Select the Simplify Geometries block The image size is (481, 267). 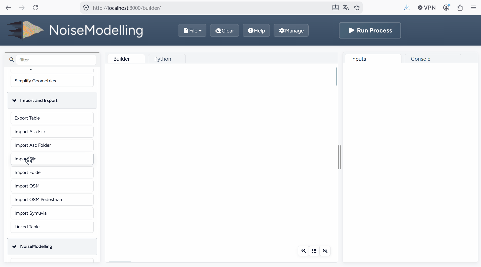coord(52,81)
